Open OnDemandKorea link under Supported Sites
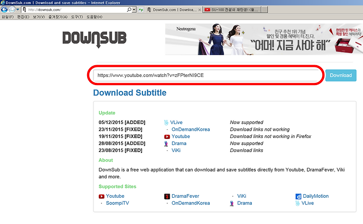 point(191,203)
